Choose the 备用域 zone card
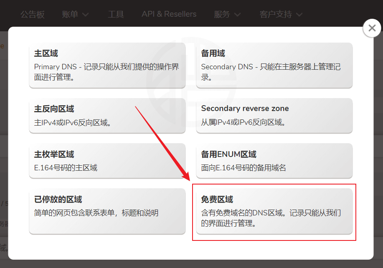The width and height of the screenshot is (383, 268). (x=274, y=65)
